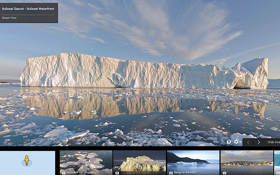
Task: Select the coastal town photo thumbnail
Action: (247, 162)
